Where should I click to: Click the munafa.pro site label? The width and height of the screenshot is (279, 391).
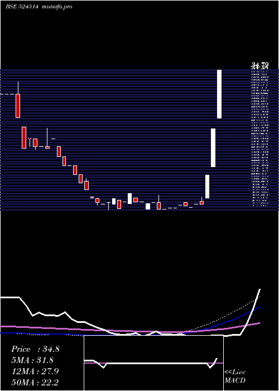coord(57,7)
